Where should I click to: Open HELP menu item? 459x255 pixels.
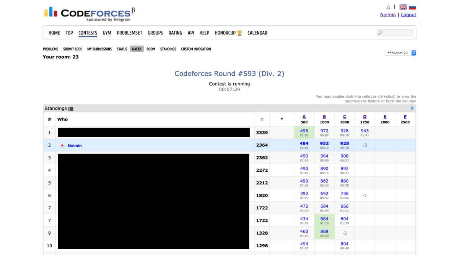point(204,33)
